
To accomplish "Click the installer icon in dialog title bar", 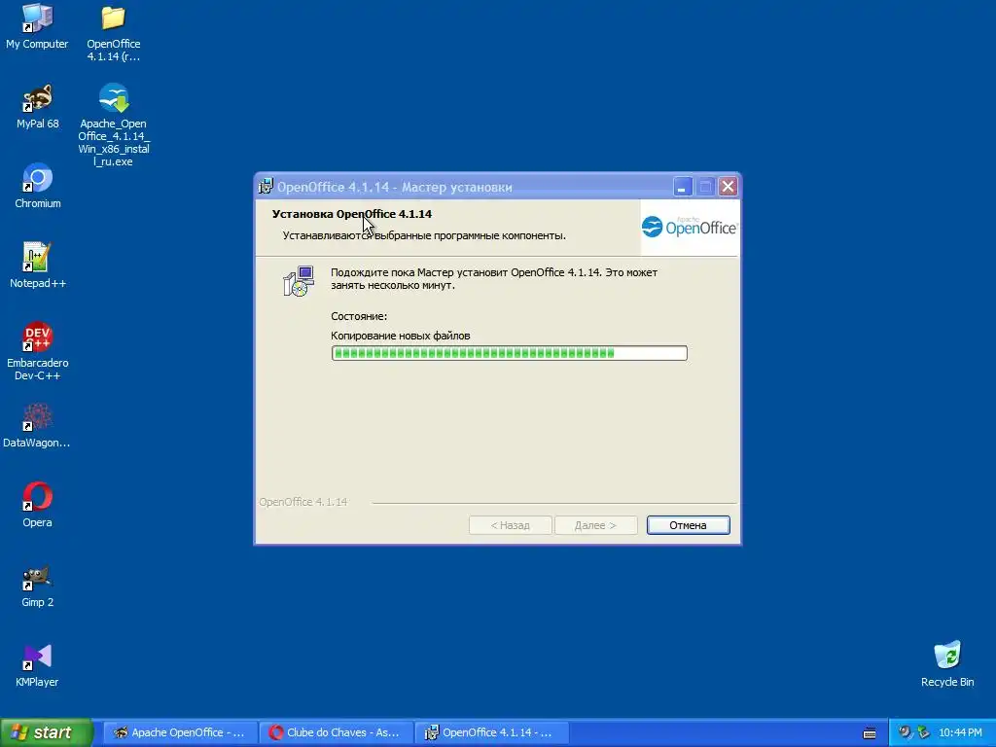I will 266,187.
